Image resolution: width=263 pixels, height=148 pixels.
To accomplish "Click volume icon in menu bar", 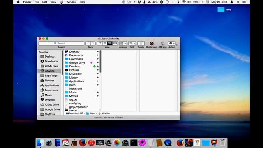I will (x=189, y=2).
